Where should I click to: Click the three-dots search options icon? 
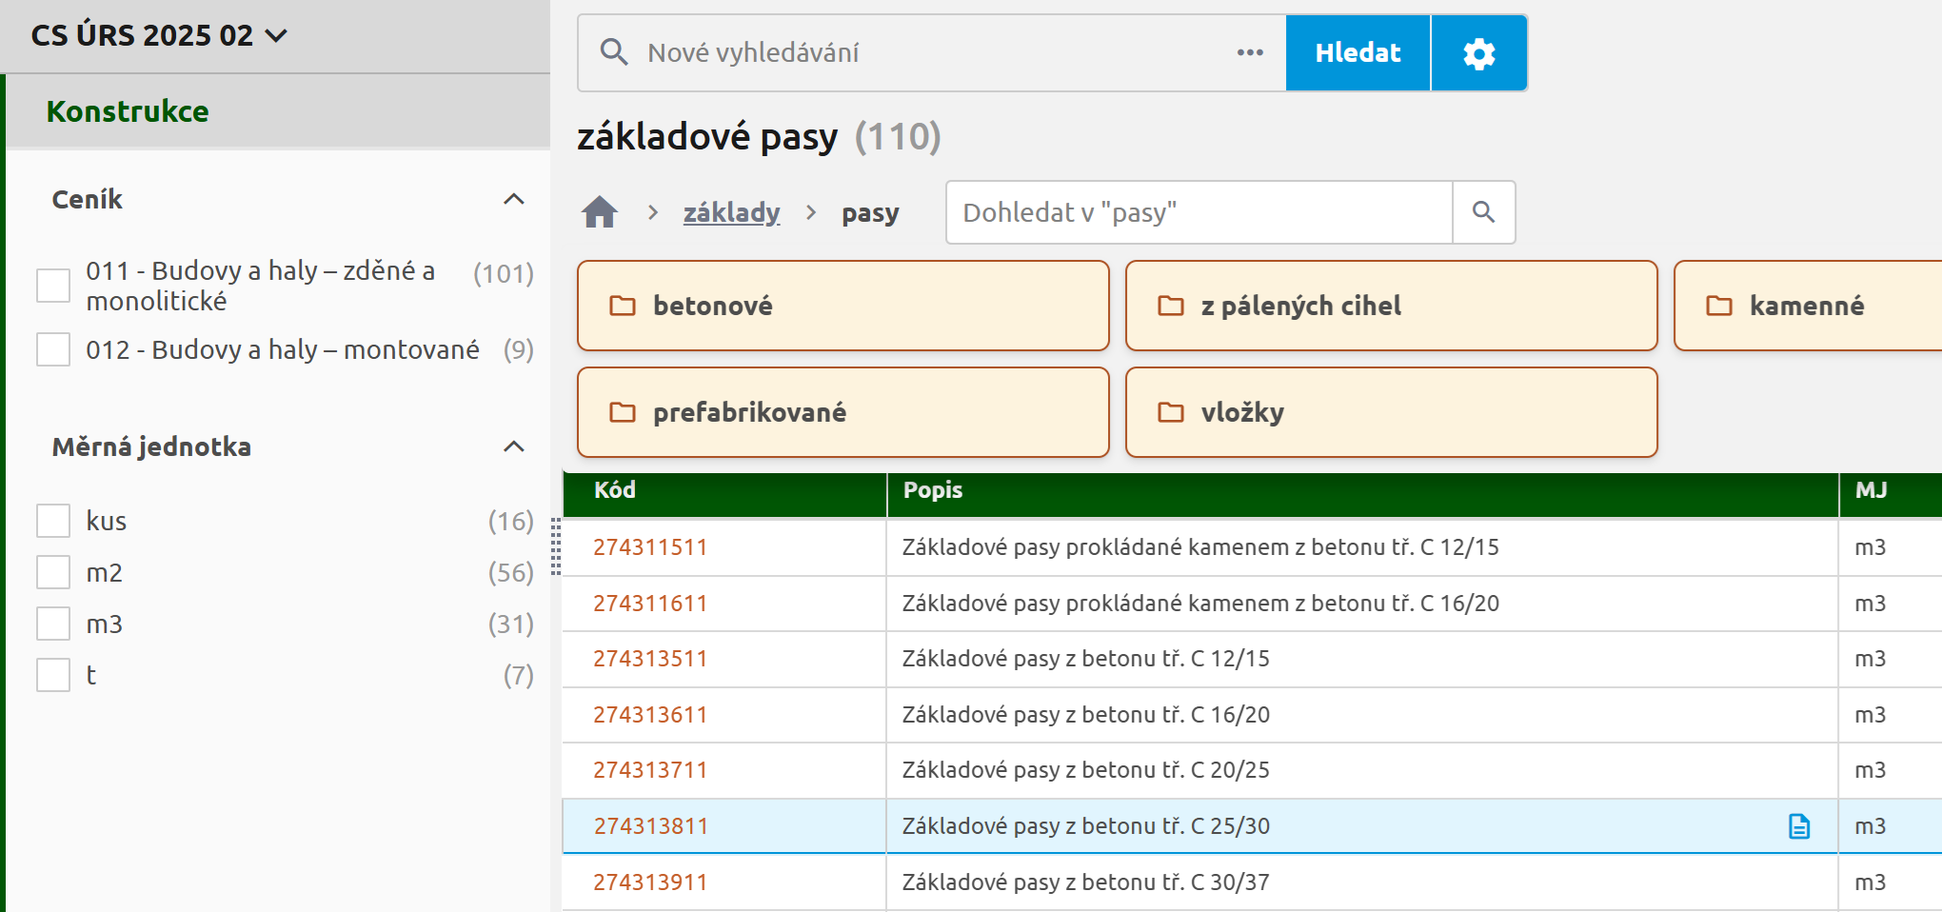coord(1250,53)
